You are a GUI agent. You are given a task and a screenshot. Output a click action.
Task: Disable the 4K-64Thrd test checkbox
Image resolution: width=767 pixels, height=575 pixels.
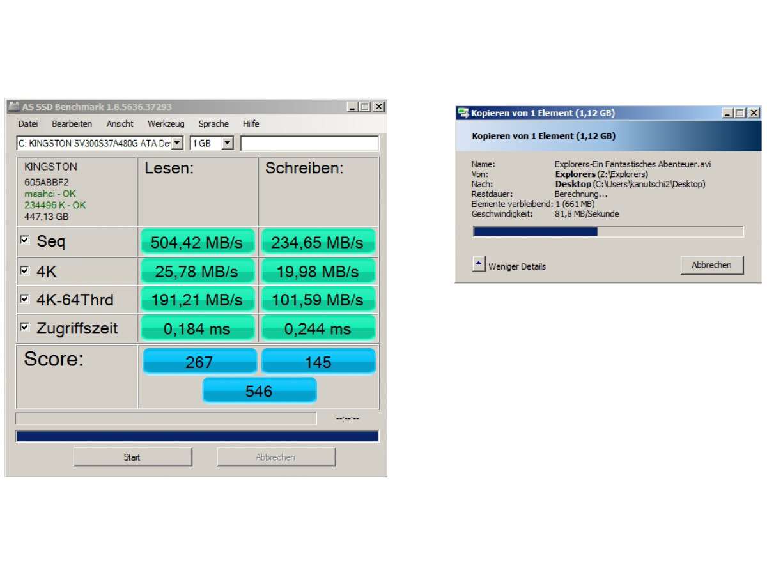point(25,299)
